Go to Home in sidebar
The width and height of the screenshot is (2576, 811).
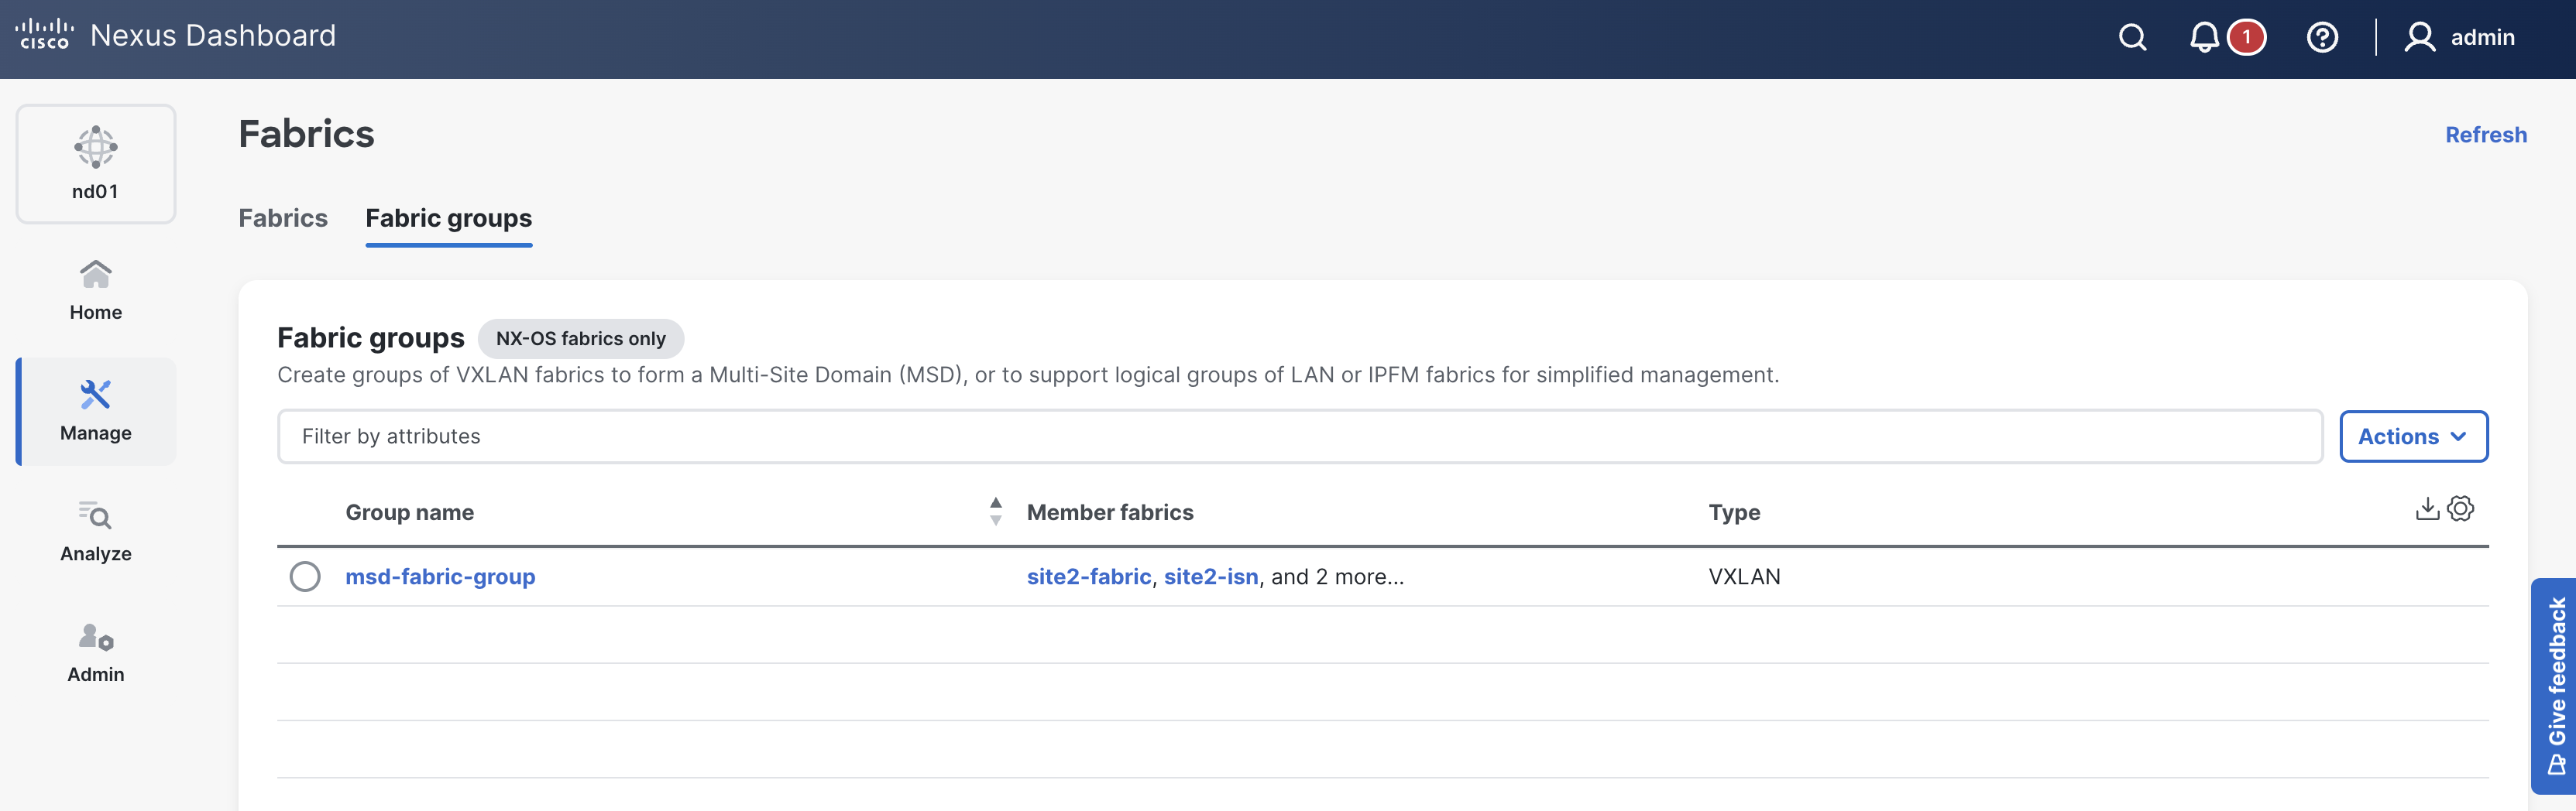[96, 291]
